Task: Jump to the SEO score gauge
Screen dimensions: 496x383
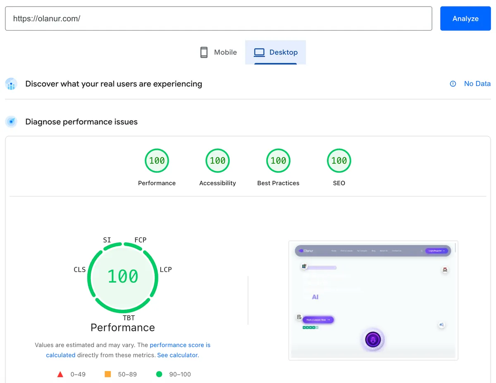Action: click(339, 161)
